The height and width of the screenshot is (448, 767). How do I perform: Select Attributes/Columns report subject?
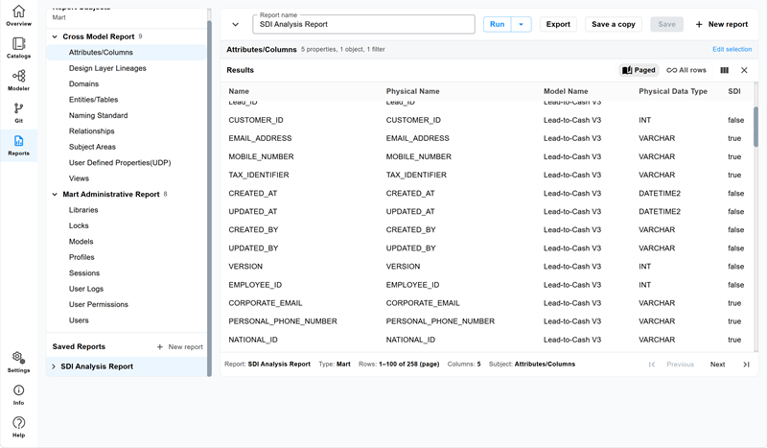(127, 53)
